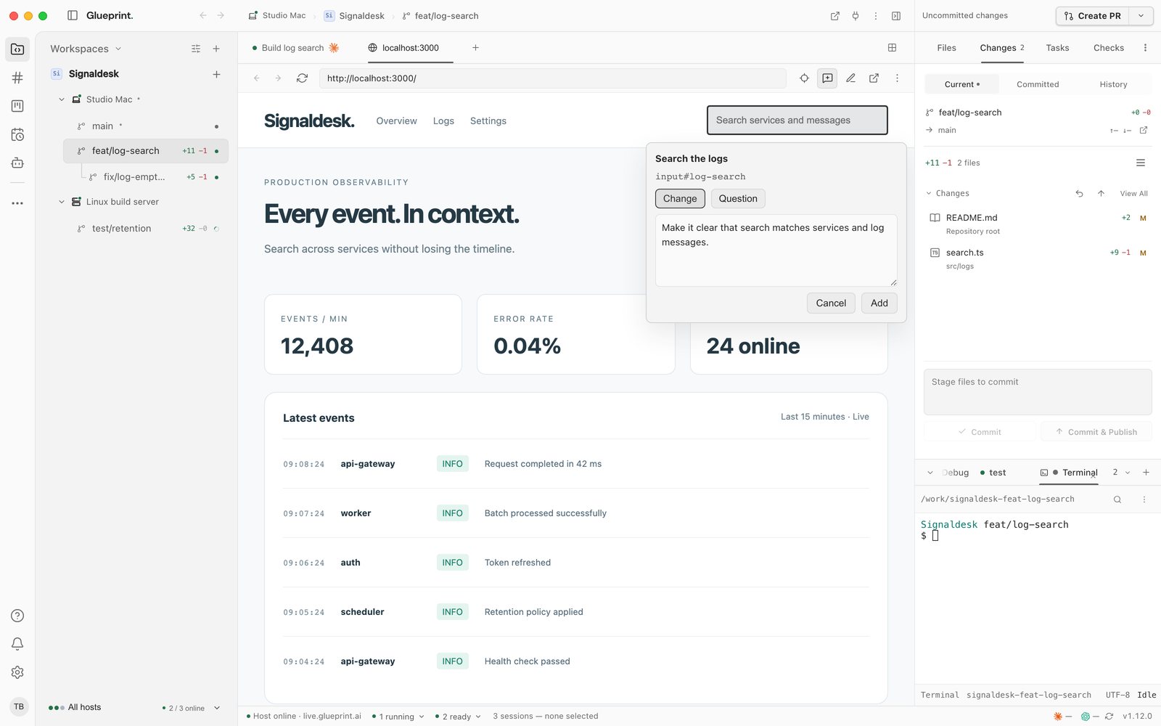Click the split layout grid icon

(x=892, y=48)
